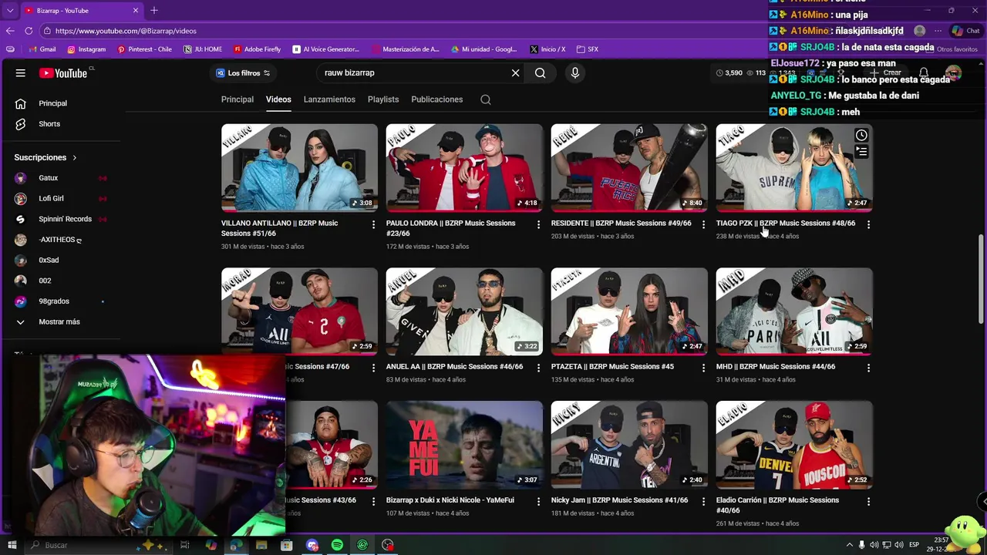Screen dimensions: 987x555
Task: Open more options for ANUEL AA video
Action: click(538, 368)
